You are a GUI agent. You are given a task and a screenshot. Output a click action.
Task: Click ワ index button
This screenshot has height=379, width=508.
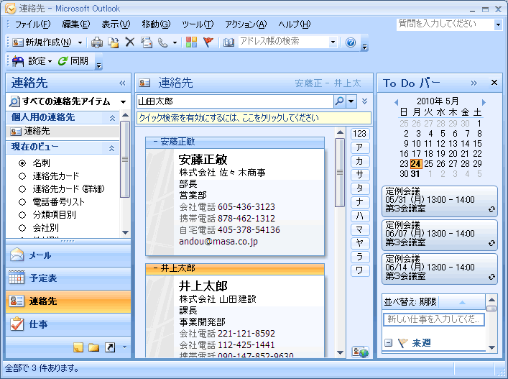pos(359,270)
